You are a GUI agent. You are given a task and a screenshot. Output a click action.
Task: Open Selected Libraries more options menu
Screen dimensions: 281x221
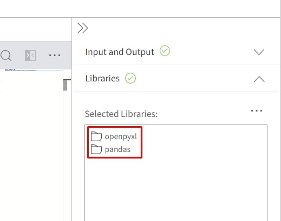click(257, 110)
